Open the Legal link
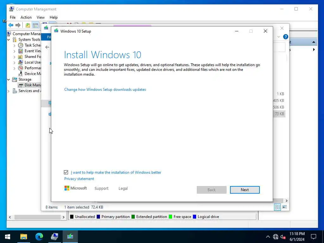 tap(123, 189)
